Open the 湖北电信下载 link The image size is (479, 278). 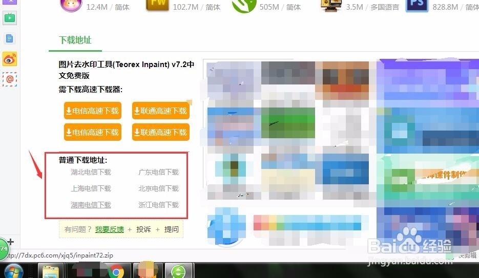tap(91, 172)
